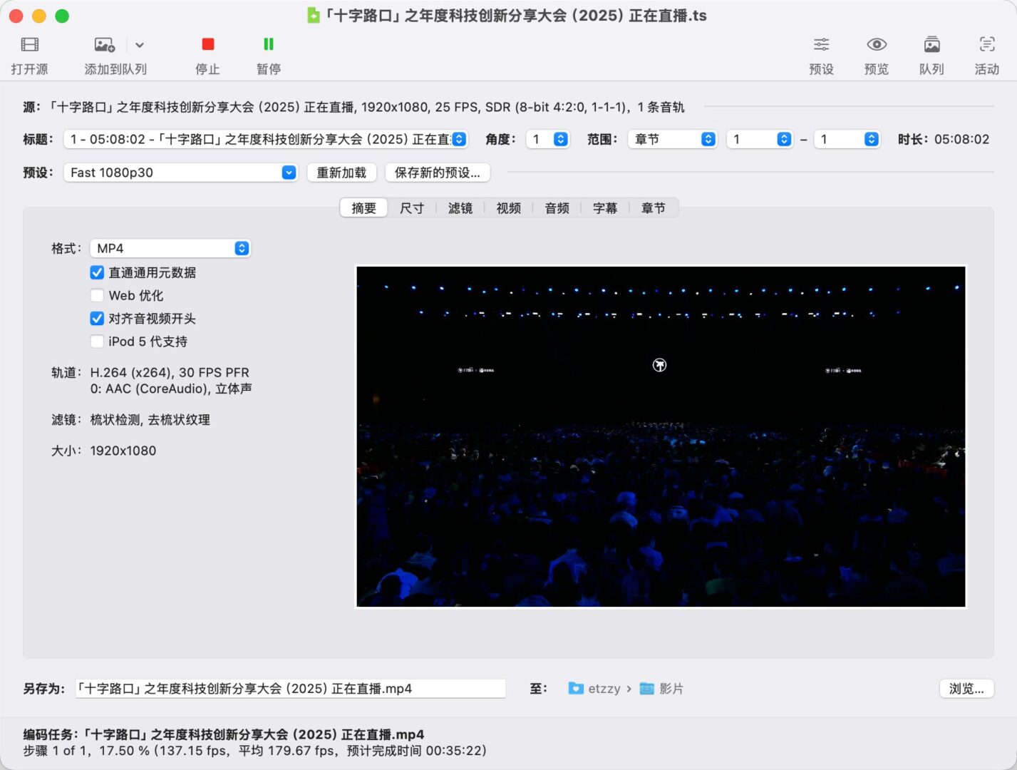The height and width of the screenshot is (770, 1017).
Task: Click the audio track text 0: AAC (CoreAudio), 立体声
Action: (x=171, y=389)
